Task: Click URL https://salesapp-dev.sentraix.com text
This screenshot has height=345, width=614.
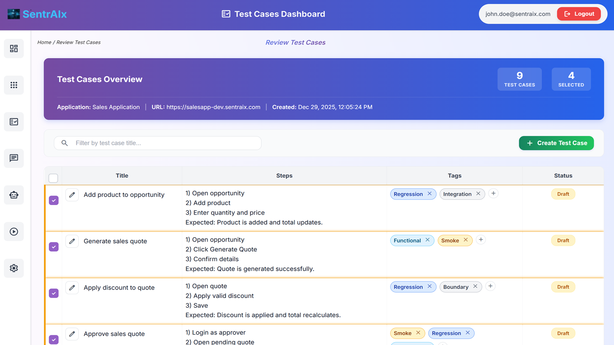Action: (x=206, y=107)
